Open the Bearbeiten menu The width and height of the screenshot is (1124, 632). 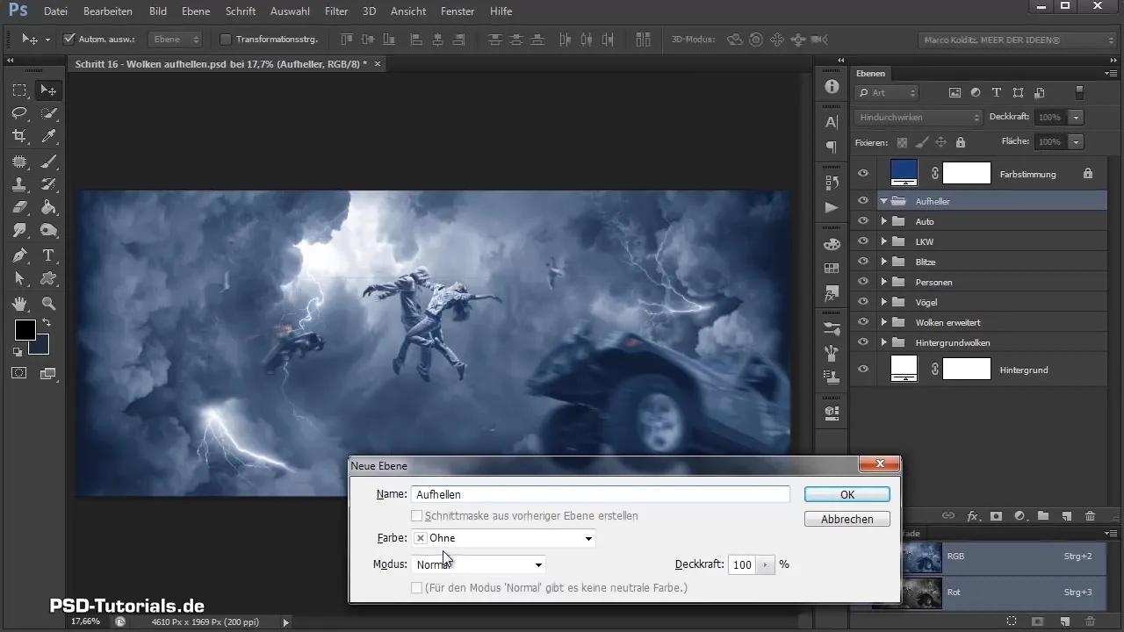point(108,11)
